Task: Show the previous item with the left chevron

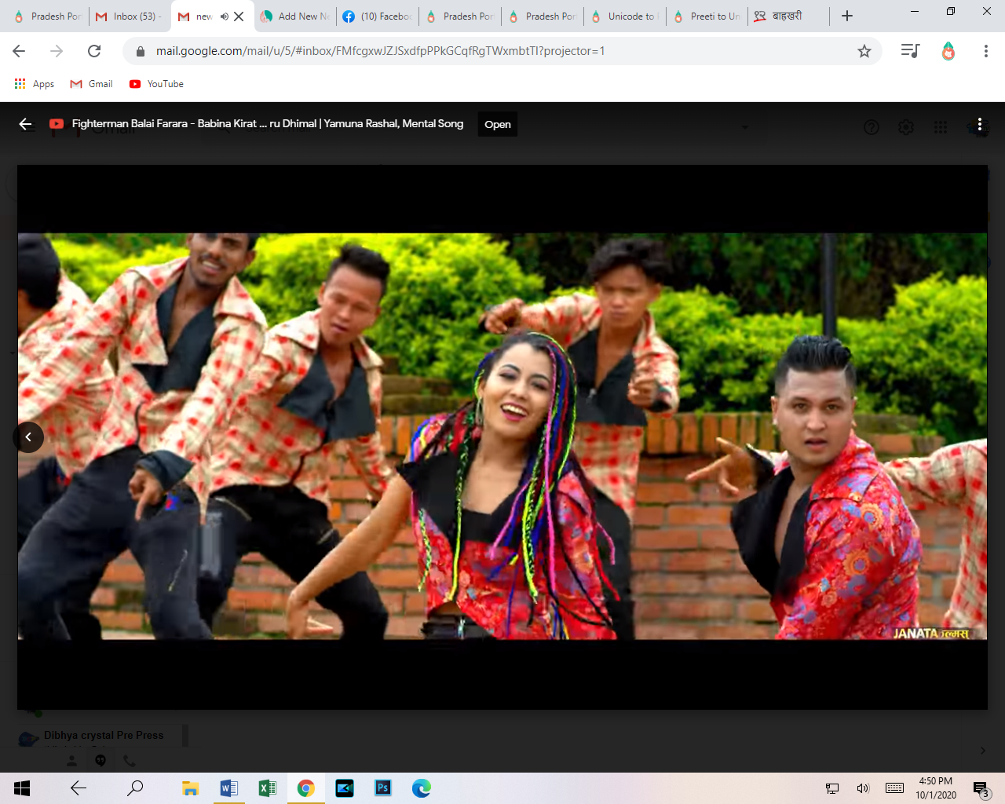Action: (x=28, y=437)
